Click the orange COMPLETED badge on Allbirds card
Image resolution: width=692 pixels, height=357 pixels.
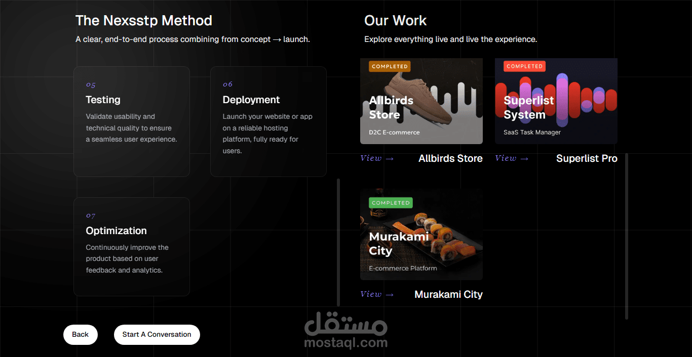(x=390, y=66)
